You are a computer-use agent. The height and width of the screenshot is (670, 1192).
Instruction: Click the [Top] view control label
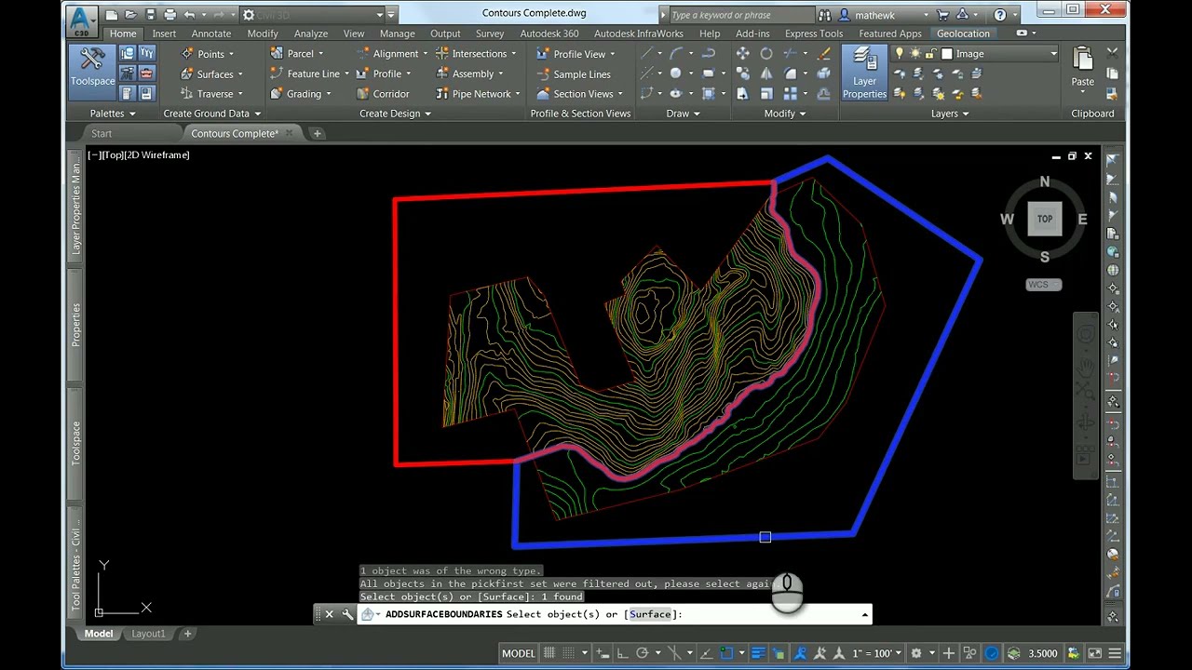click(x=113, y=155)
